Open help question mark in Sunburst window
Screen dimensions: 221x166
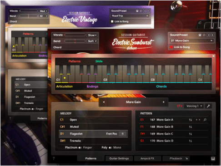(54, 158)
